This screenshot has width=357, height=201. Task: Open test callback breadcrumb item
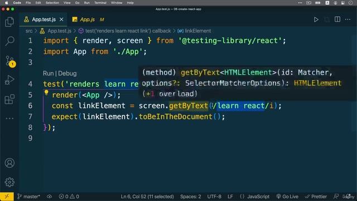pyautogui.click(x=128, y=31)
